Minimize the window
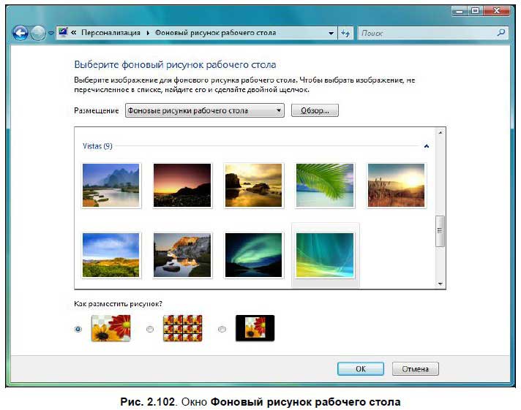This screenshot has width=521, height=410. tap(460, 11)
